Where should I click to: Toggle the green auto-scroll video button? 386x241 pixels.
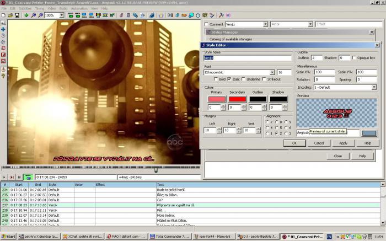(x=28, y=177)
